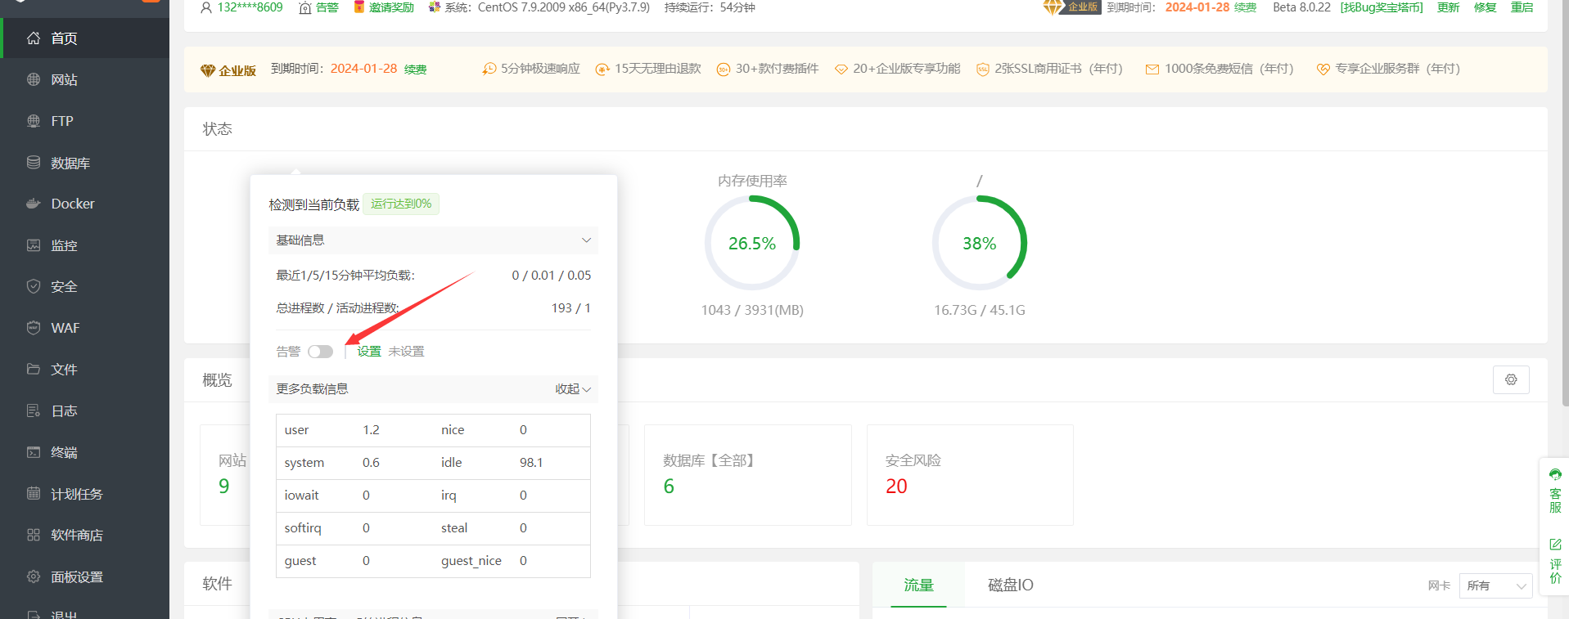Click the Docker whale icon
Viewport: 1569px width, 619px height.
34,204
